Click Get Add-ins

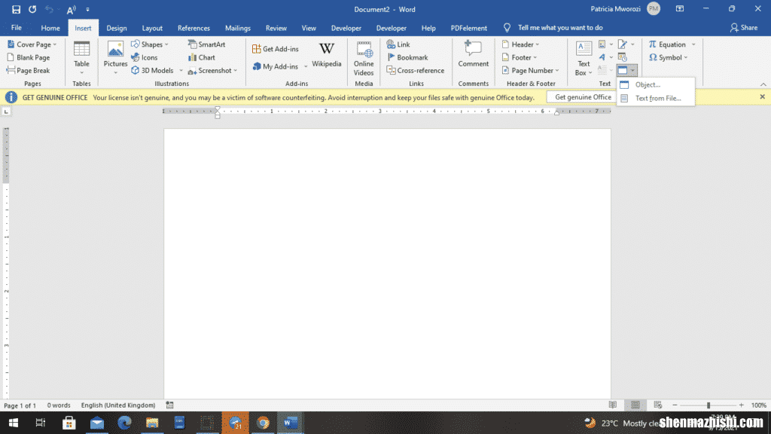coord(276,49)
